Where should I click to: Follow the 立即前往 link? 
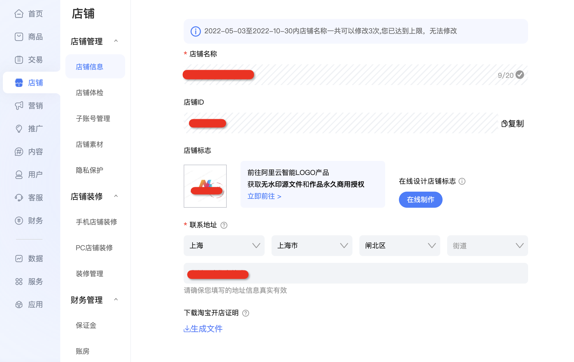coord(264,196)
